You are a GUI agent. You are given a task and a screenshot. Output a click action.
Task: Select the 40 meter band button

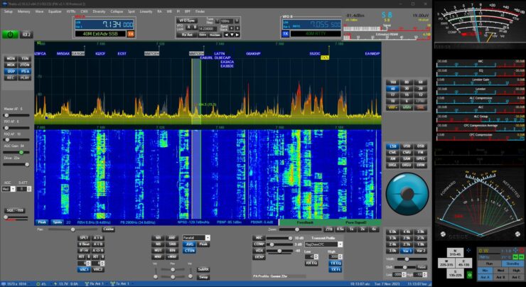click(392, 89)
